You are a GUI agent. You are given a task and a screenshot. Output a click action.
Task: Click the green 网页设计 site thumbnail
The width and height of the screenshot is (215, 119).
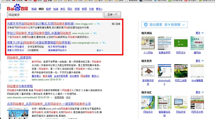coord(181,43)
